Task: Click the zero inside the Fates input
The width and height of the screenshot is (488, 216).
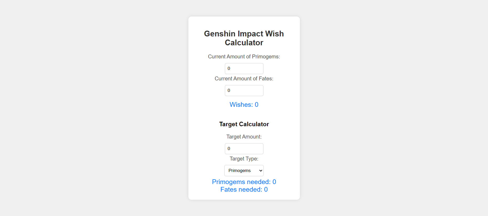Action: (x=229, y=90)
